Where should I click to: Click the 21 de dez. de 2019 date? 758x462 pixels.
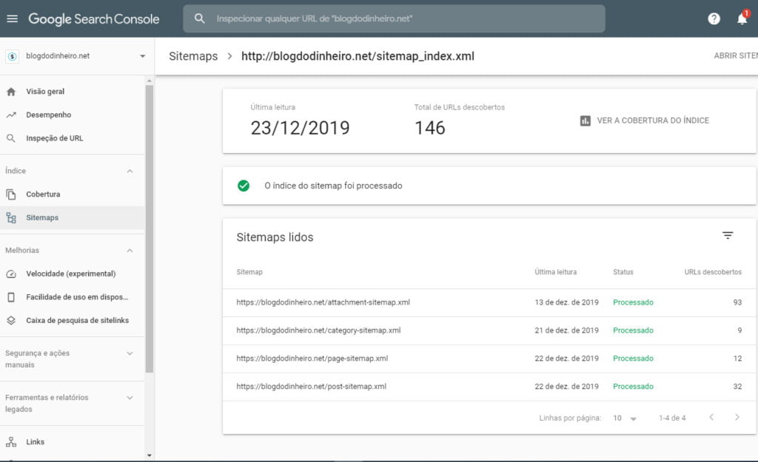pos(566,330)
